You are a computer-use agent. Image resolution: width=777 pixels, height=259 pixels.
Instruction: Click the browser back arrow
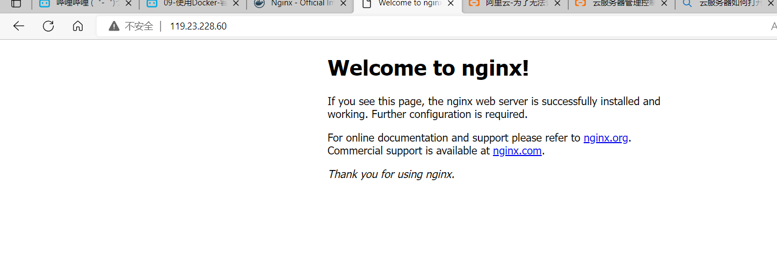point(19,26)
